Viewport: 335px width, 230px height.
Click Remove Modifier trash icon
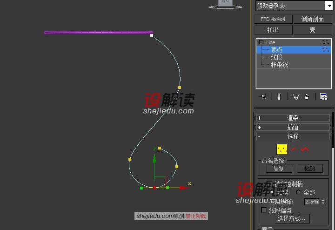[x=307, y=97]
